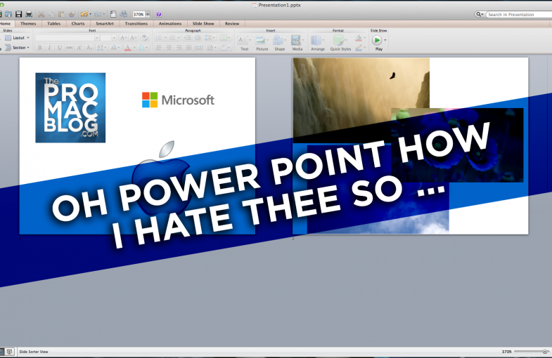Click the Insert Text box icon

point(243,40)
